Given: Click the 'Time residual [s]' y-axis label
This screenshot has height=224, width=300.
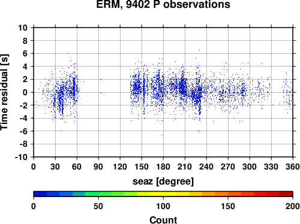Looking at the screenshot, I should pos(5,92).
